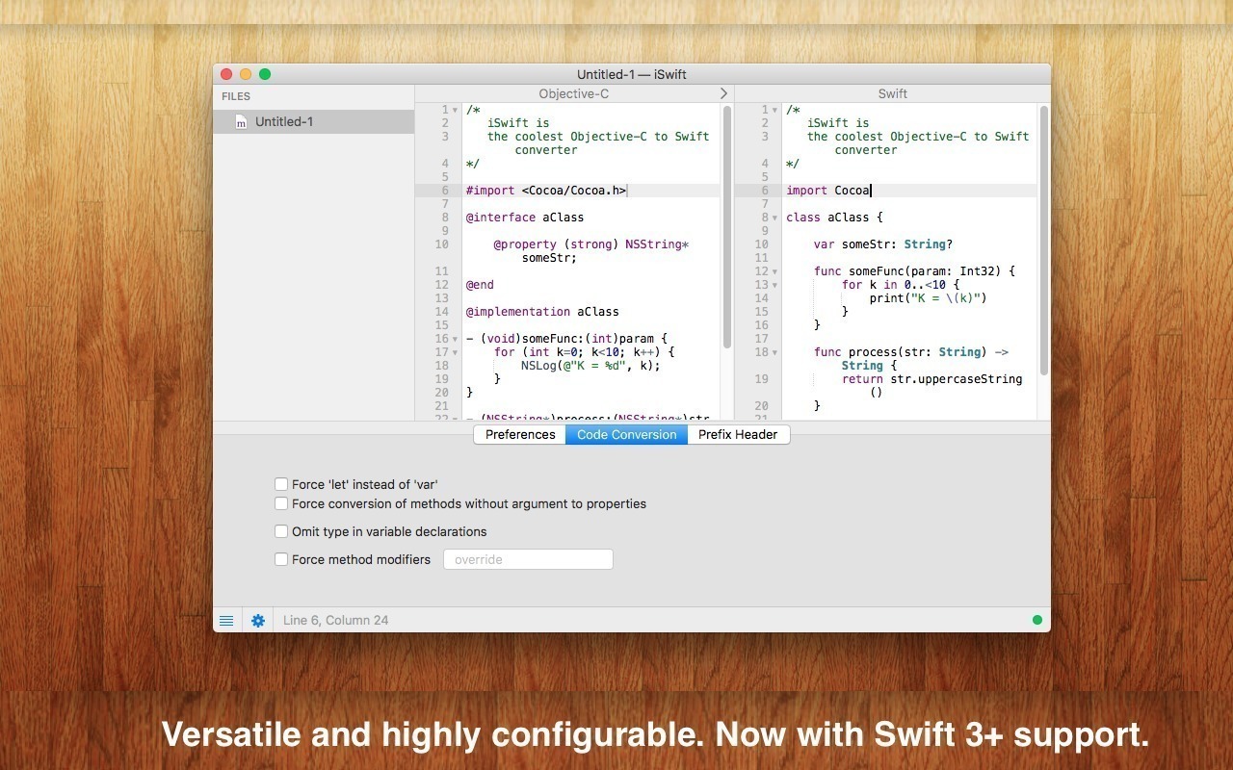Click the override modifiers text field
The width and height of the screenshot is (1233, 770).
pyautogui.click(x=528, y=559)
